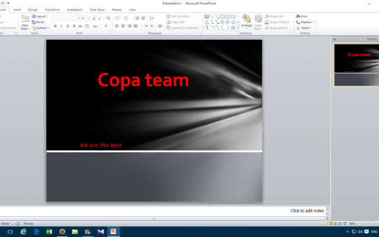Toggle strikethrough formatting
Image resolution: width=379 pixels, height=237 pixels.
[x=81, y=26]
